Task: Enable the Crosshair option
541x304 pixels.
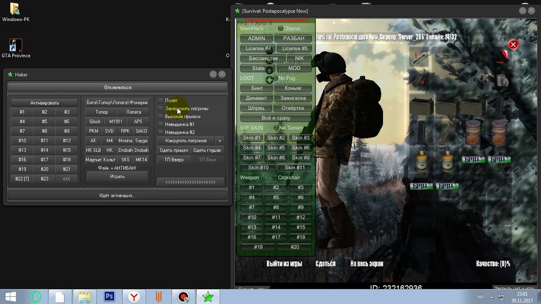Action: tap(275, 178)
